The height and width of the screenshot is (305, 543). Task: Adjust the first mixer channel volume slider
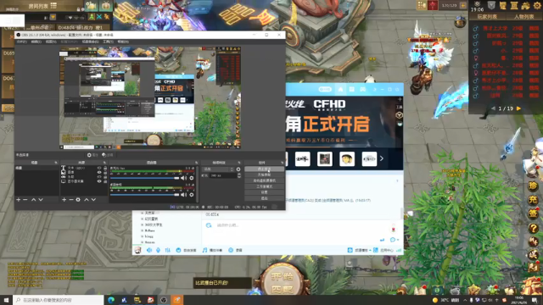[144, 178]
